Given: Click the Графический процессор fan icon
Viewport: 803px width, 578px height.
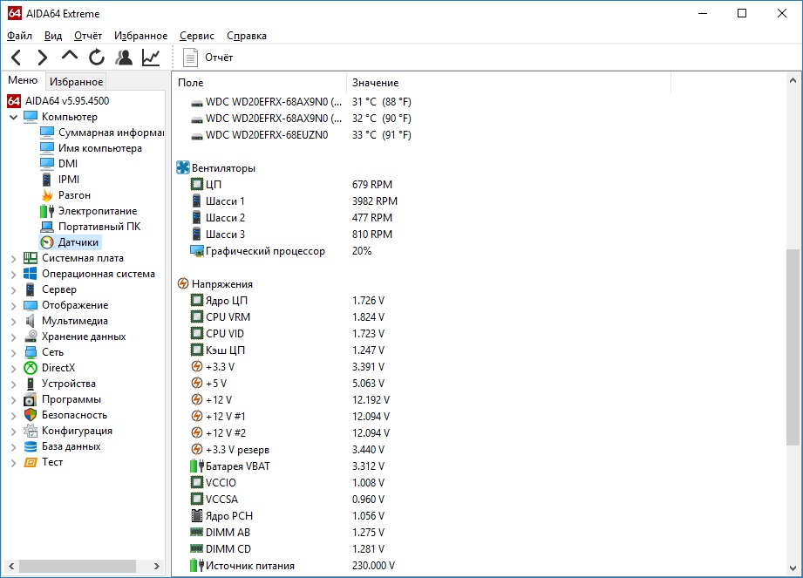Looking at the screenshot, I should click(197, 251).
